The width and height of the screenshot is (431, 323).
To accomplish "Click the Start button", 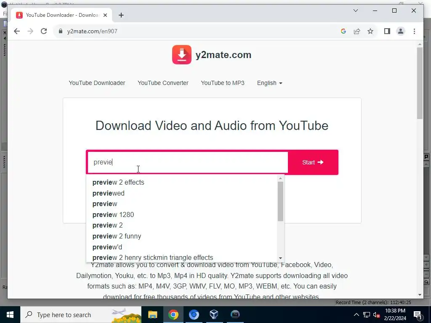I will click(313, 162).
